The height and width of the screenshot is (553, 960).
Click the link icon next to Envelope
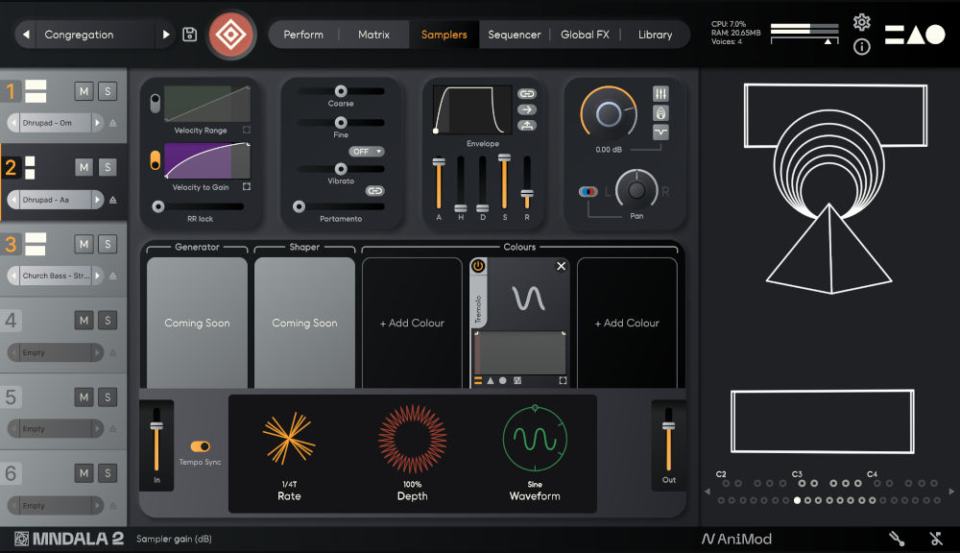point(527,94)
